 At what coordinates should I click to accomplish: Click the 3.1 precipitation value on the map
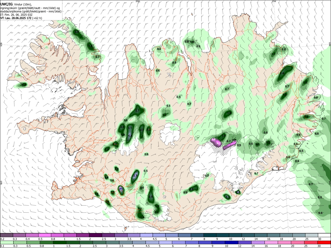130,128
